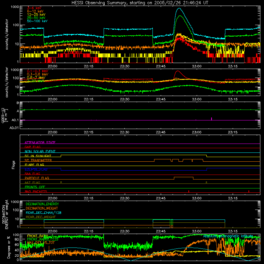The image size is (264, 264).
Task: Click the 22:15 tick label below the decimation panel
Action: coord(88,231)
